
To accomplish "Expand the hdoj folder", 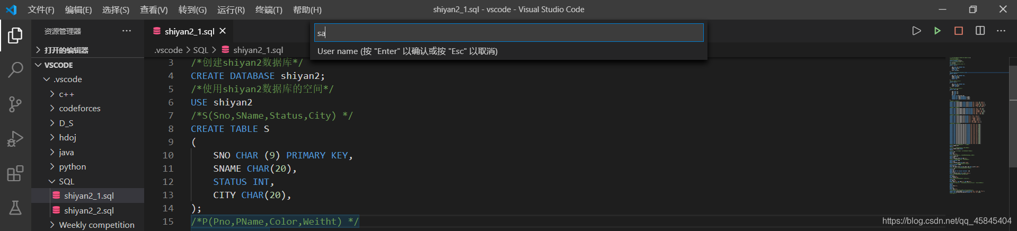I will pyautogui.click(x=87, y=137).
